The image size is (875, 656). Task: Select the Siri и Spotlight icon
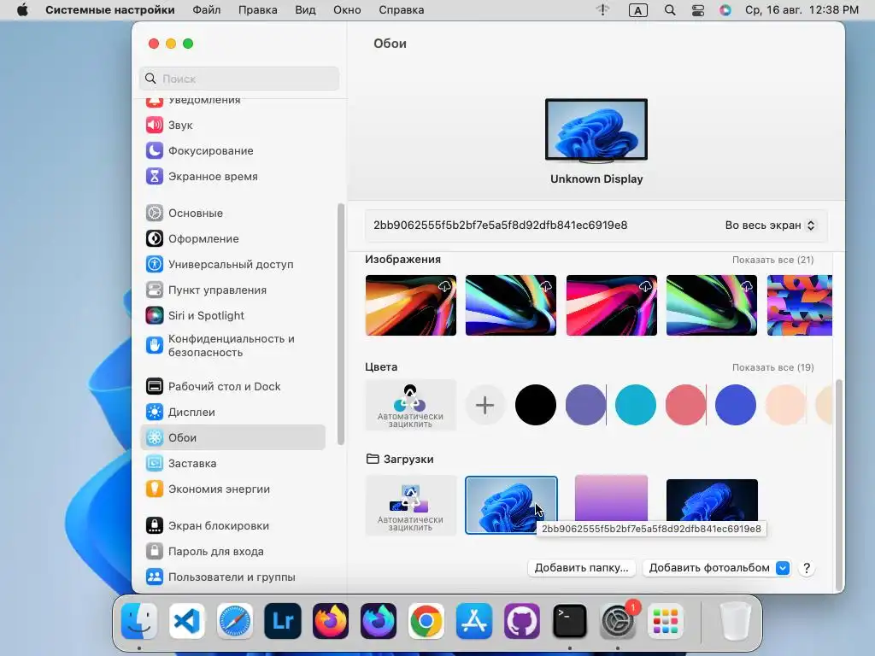pos(155,316)
